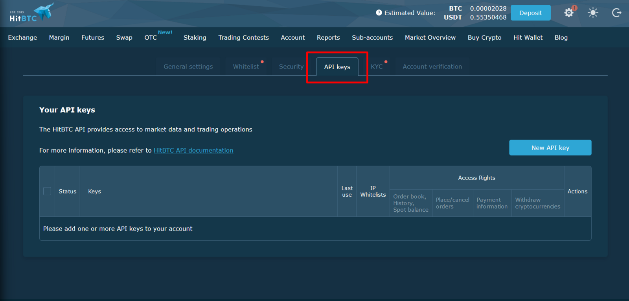The height and width of the screenshot is (301, 629).
Task: Click the Order book, History, Spot balance header
Action: coord(411,203)
